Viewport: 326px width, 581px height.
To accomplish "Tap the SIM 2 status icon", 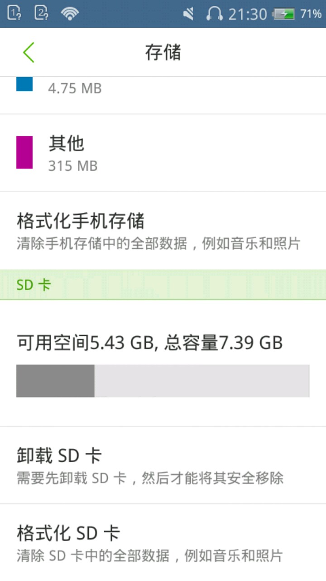I will [x=41, y=13].
